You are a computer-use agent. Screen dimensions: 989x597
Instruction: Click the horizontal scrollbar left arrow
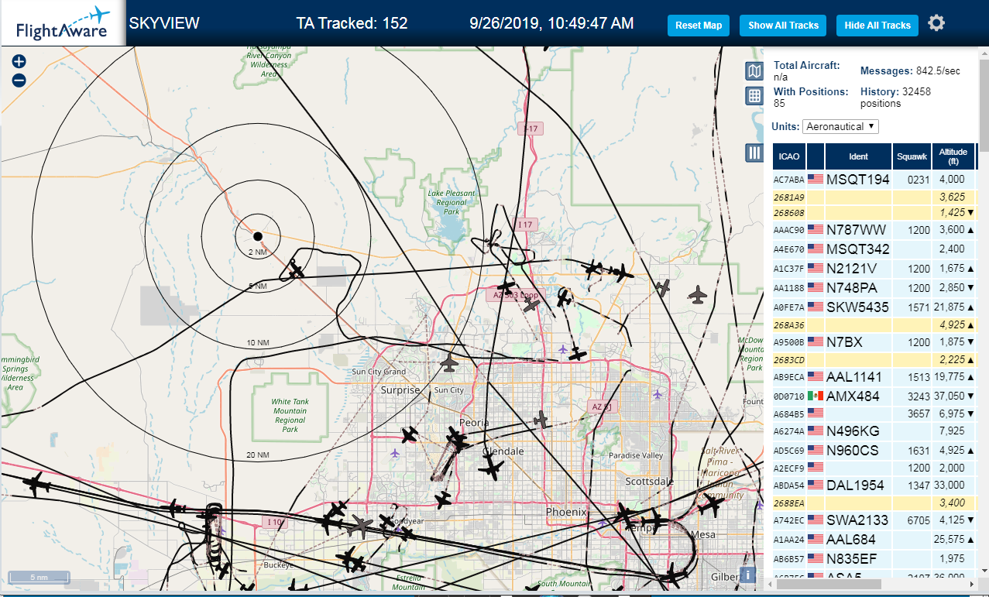coord(771,584)
